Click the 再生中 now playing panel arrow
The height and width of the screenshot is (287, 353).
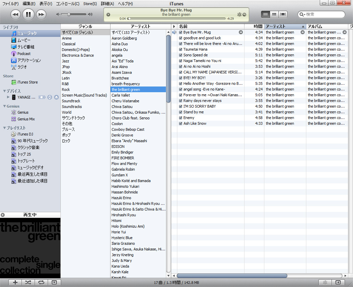click(3, 215)
